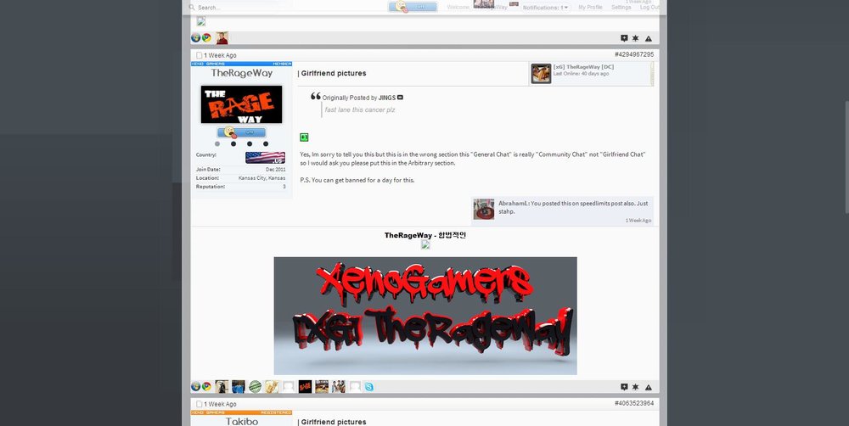849x426 pixels.
Task: Open the [xG] TheRageWay [DC] Steam profile link
Action: click(x=583, y=66)
